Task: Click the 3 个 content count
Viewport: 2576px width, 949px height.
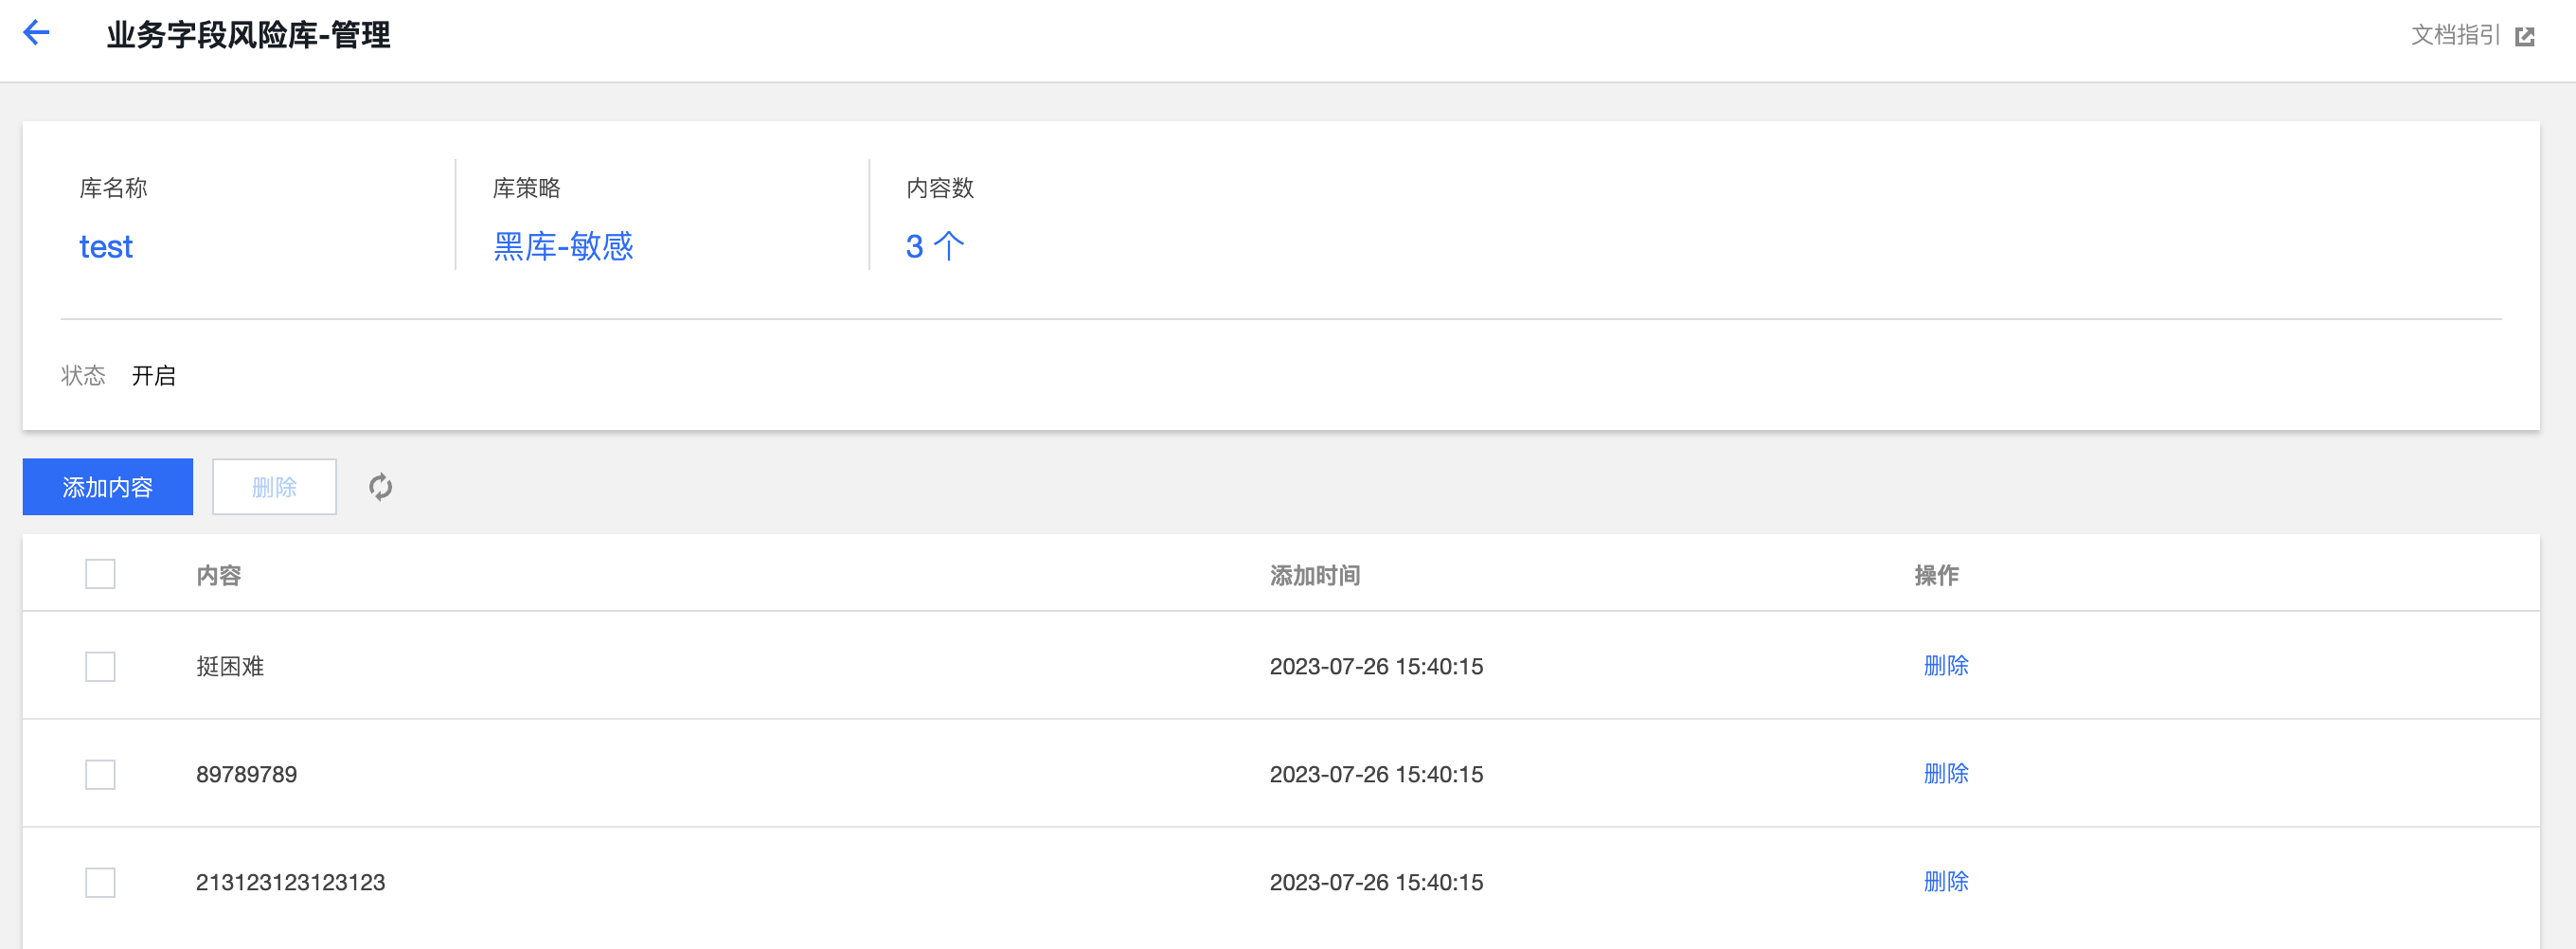Action: pyautogui.click(x=934, y=247)
